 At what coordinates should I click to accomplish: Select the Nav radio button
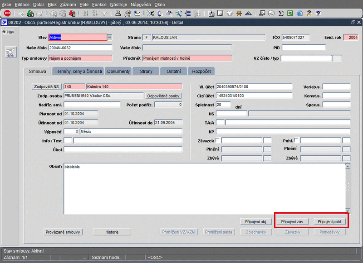pyautogui.click(x=4, y=32)
